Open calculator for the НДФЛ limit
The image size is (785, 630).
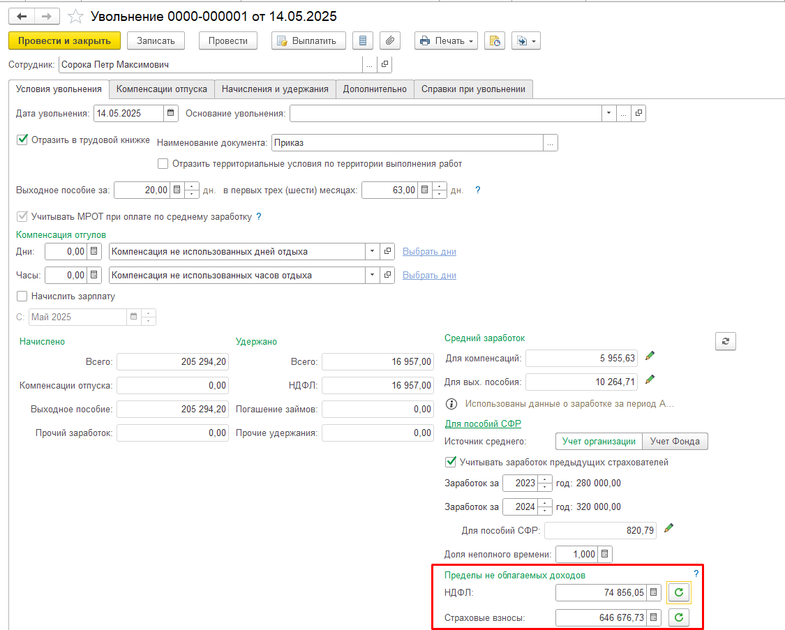pyautogui.click(x=654, y=592)
